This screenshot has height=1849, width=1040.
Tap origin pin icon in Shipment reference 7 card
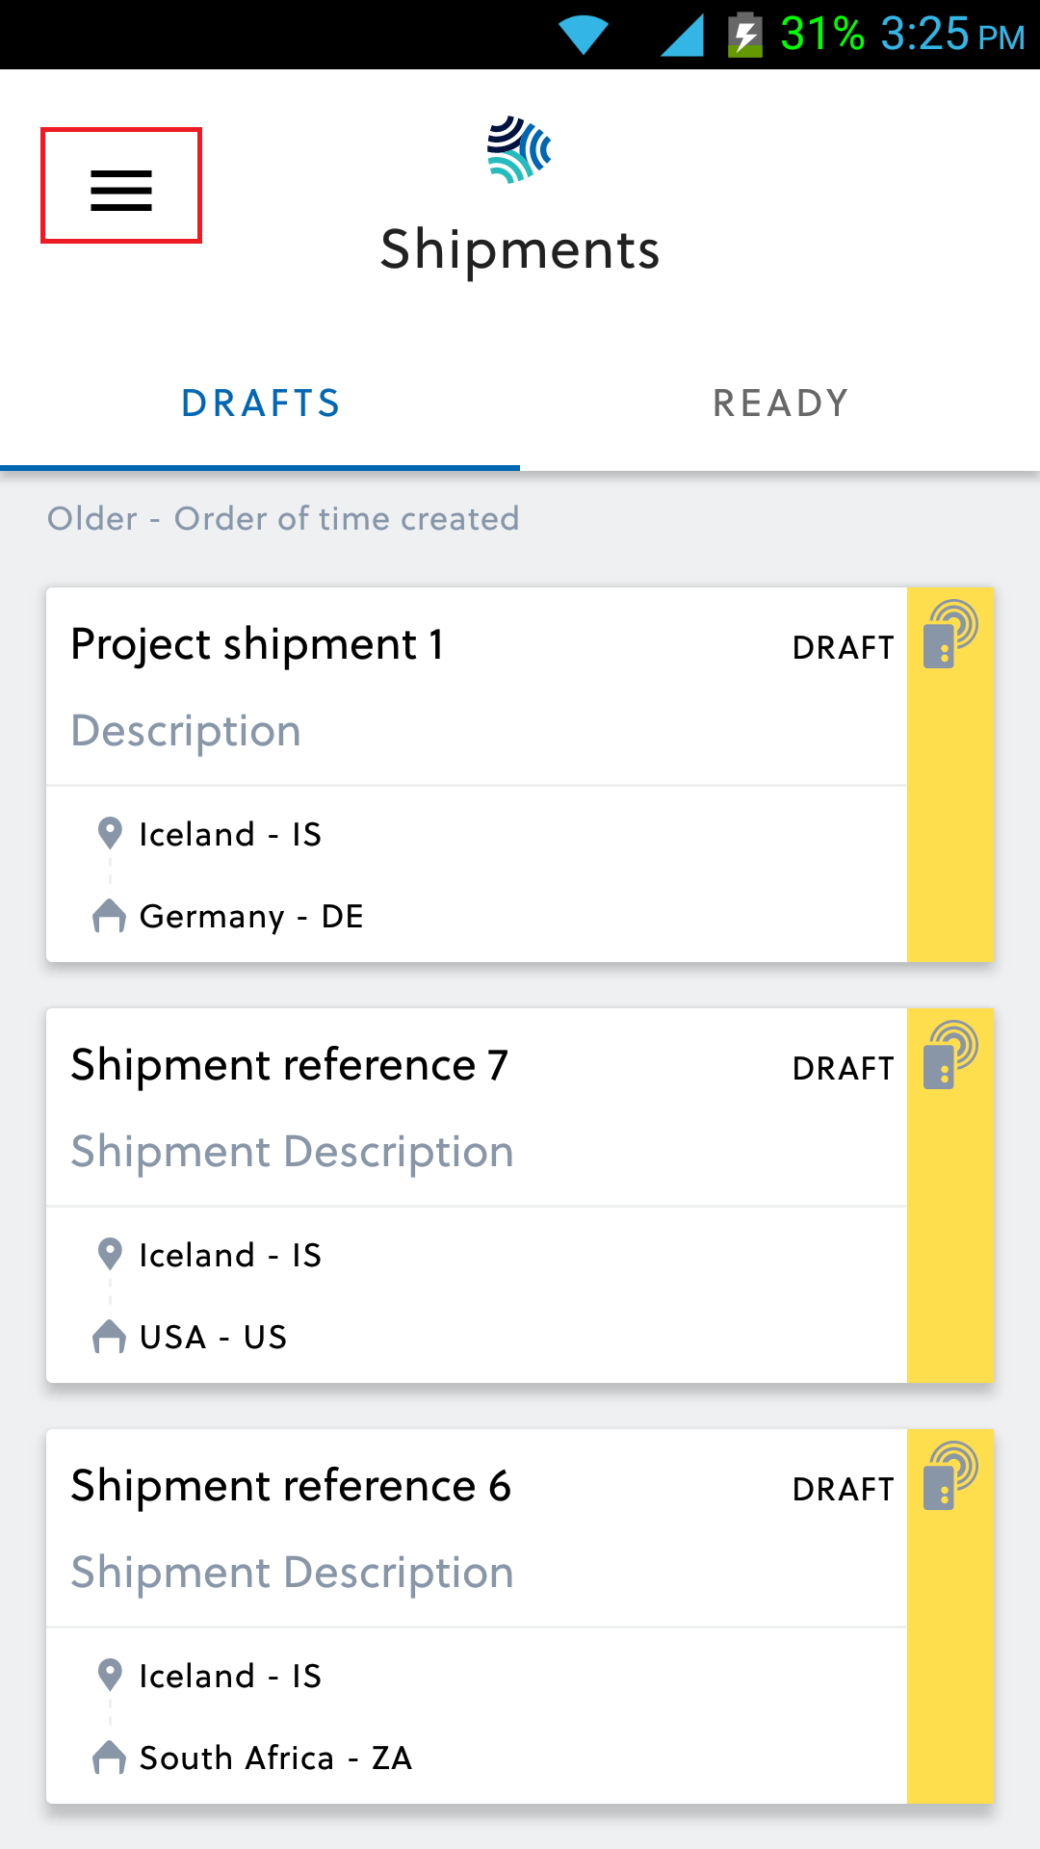coord(110,1254)
